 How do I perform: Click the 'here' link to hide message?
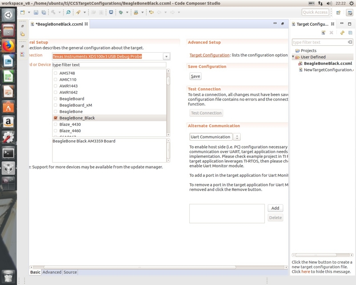(x=306, y=271)
